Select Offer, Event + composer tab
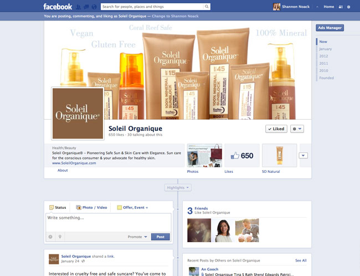Screen dimensions: 360x276 (x=132, y=207)
